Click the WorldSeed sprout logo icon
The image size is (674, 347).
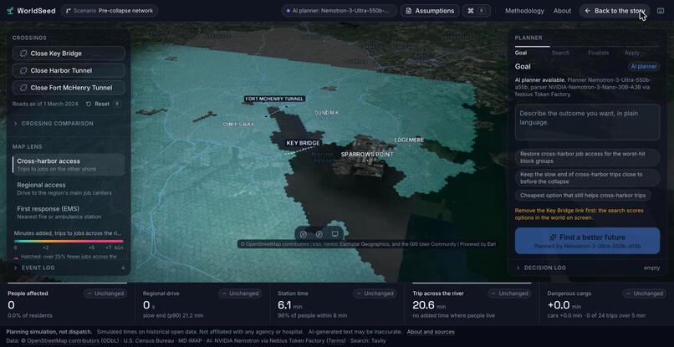[10, 11]
